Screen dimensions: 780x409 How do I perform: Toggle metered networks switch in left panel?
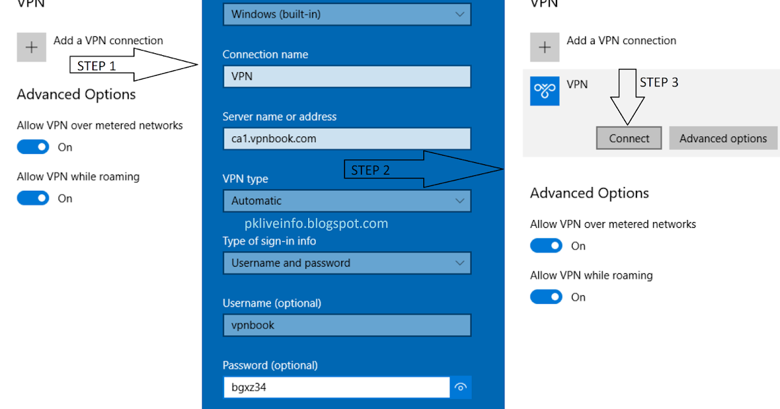[x=32, y=147]
